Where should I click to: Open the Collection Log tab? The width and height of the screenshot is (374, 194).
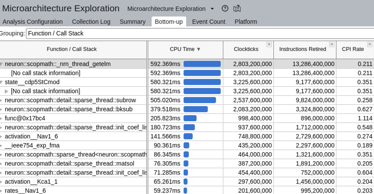[91, 22]
